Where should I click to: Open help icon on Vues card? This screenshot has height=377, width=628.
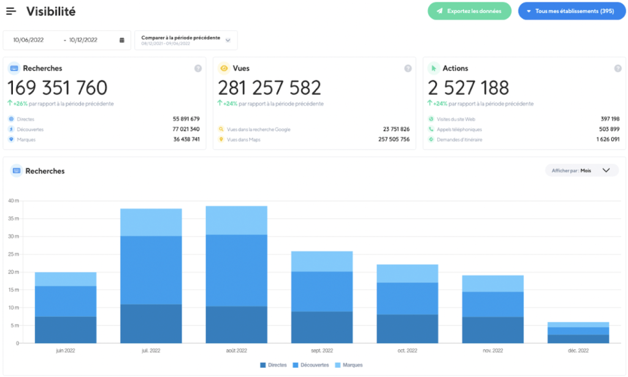(x=408, y=69)
